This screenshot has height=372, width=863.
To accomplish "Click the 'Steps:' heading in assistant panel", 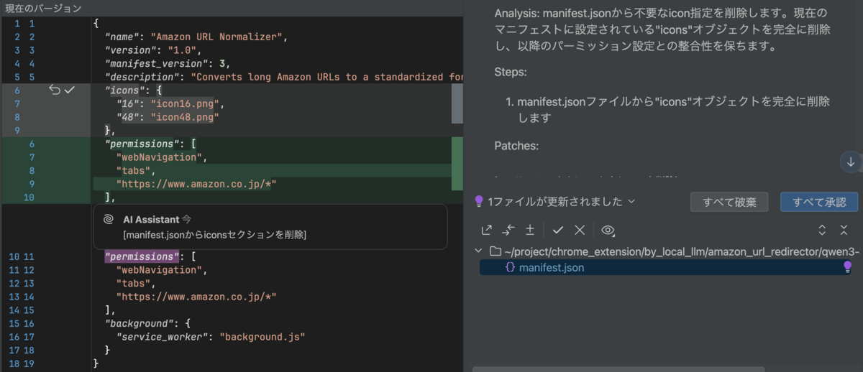I will (511, 73).
